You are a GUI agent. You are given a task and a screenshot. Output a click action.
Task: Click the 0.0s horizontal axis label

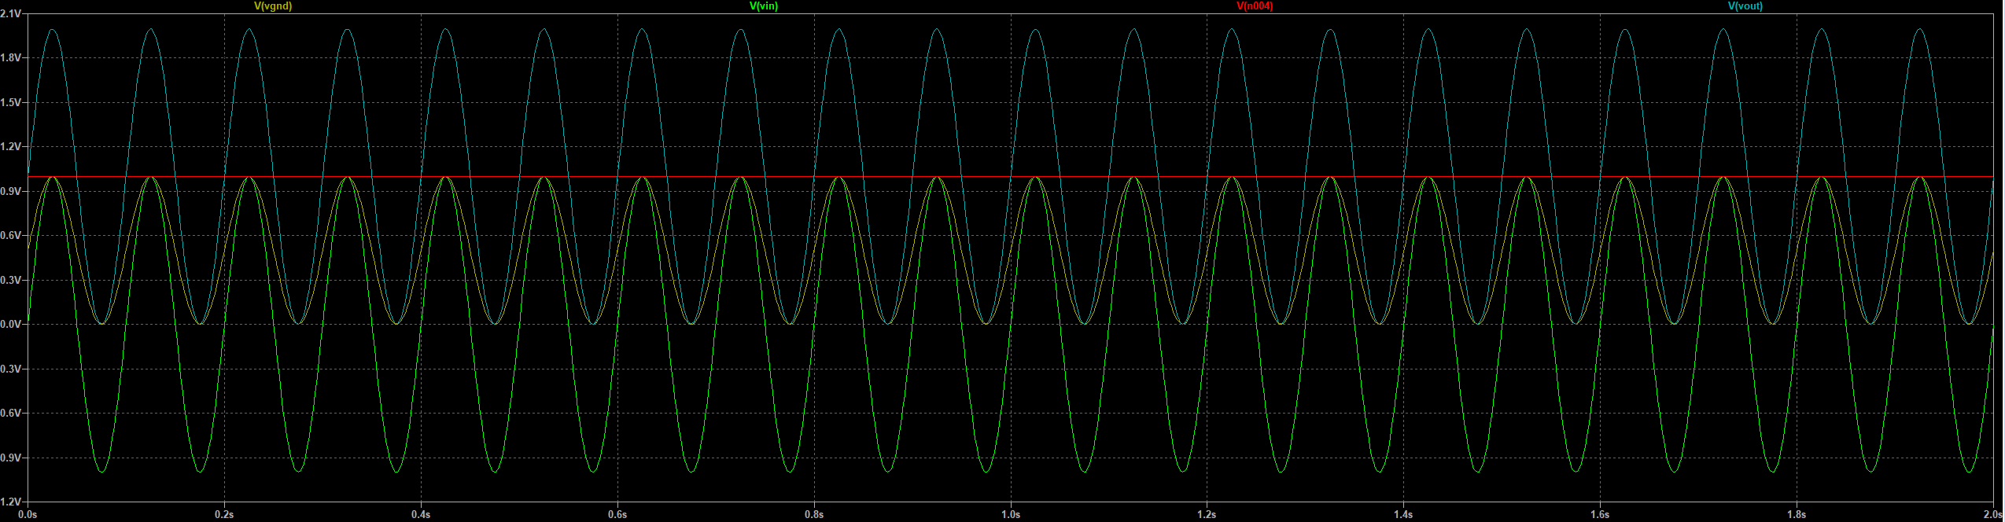coord(28,515)
